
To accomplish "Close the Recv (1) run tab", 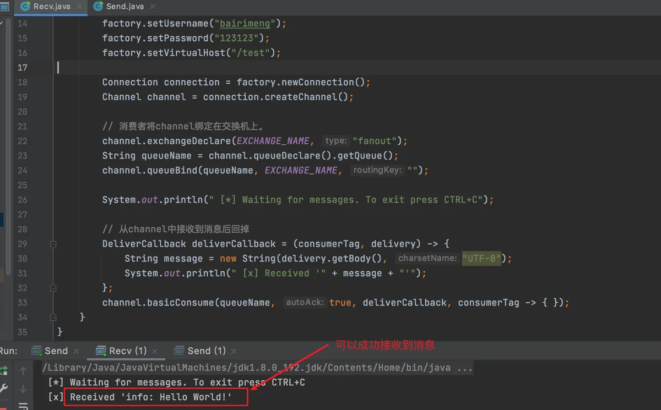I will [x=155, y=351].
